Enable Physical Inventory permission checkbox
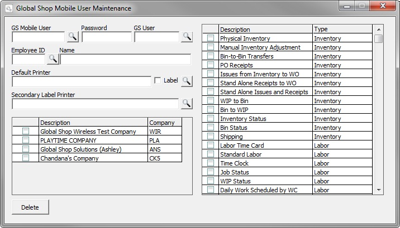This screenshot has width=400, height=228. [211, 38]
